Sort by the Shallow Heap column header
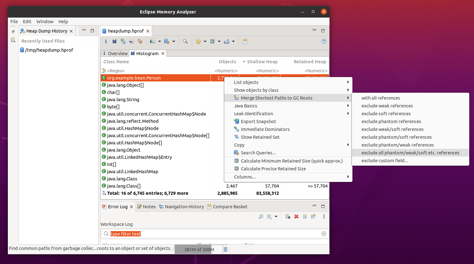The image size is (474, 264). click(x=260, y=62)
